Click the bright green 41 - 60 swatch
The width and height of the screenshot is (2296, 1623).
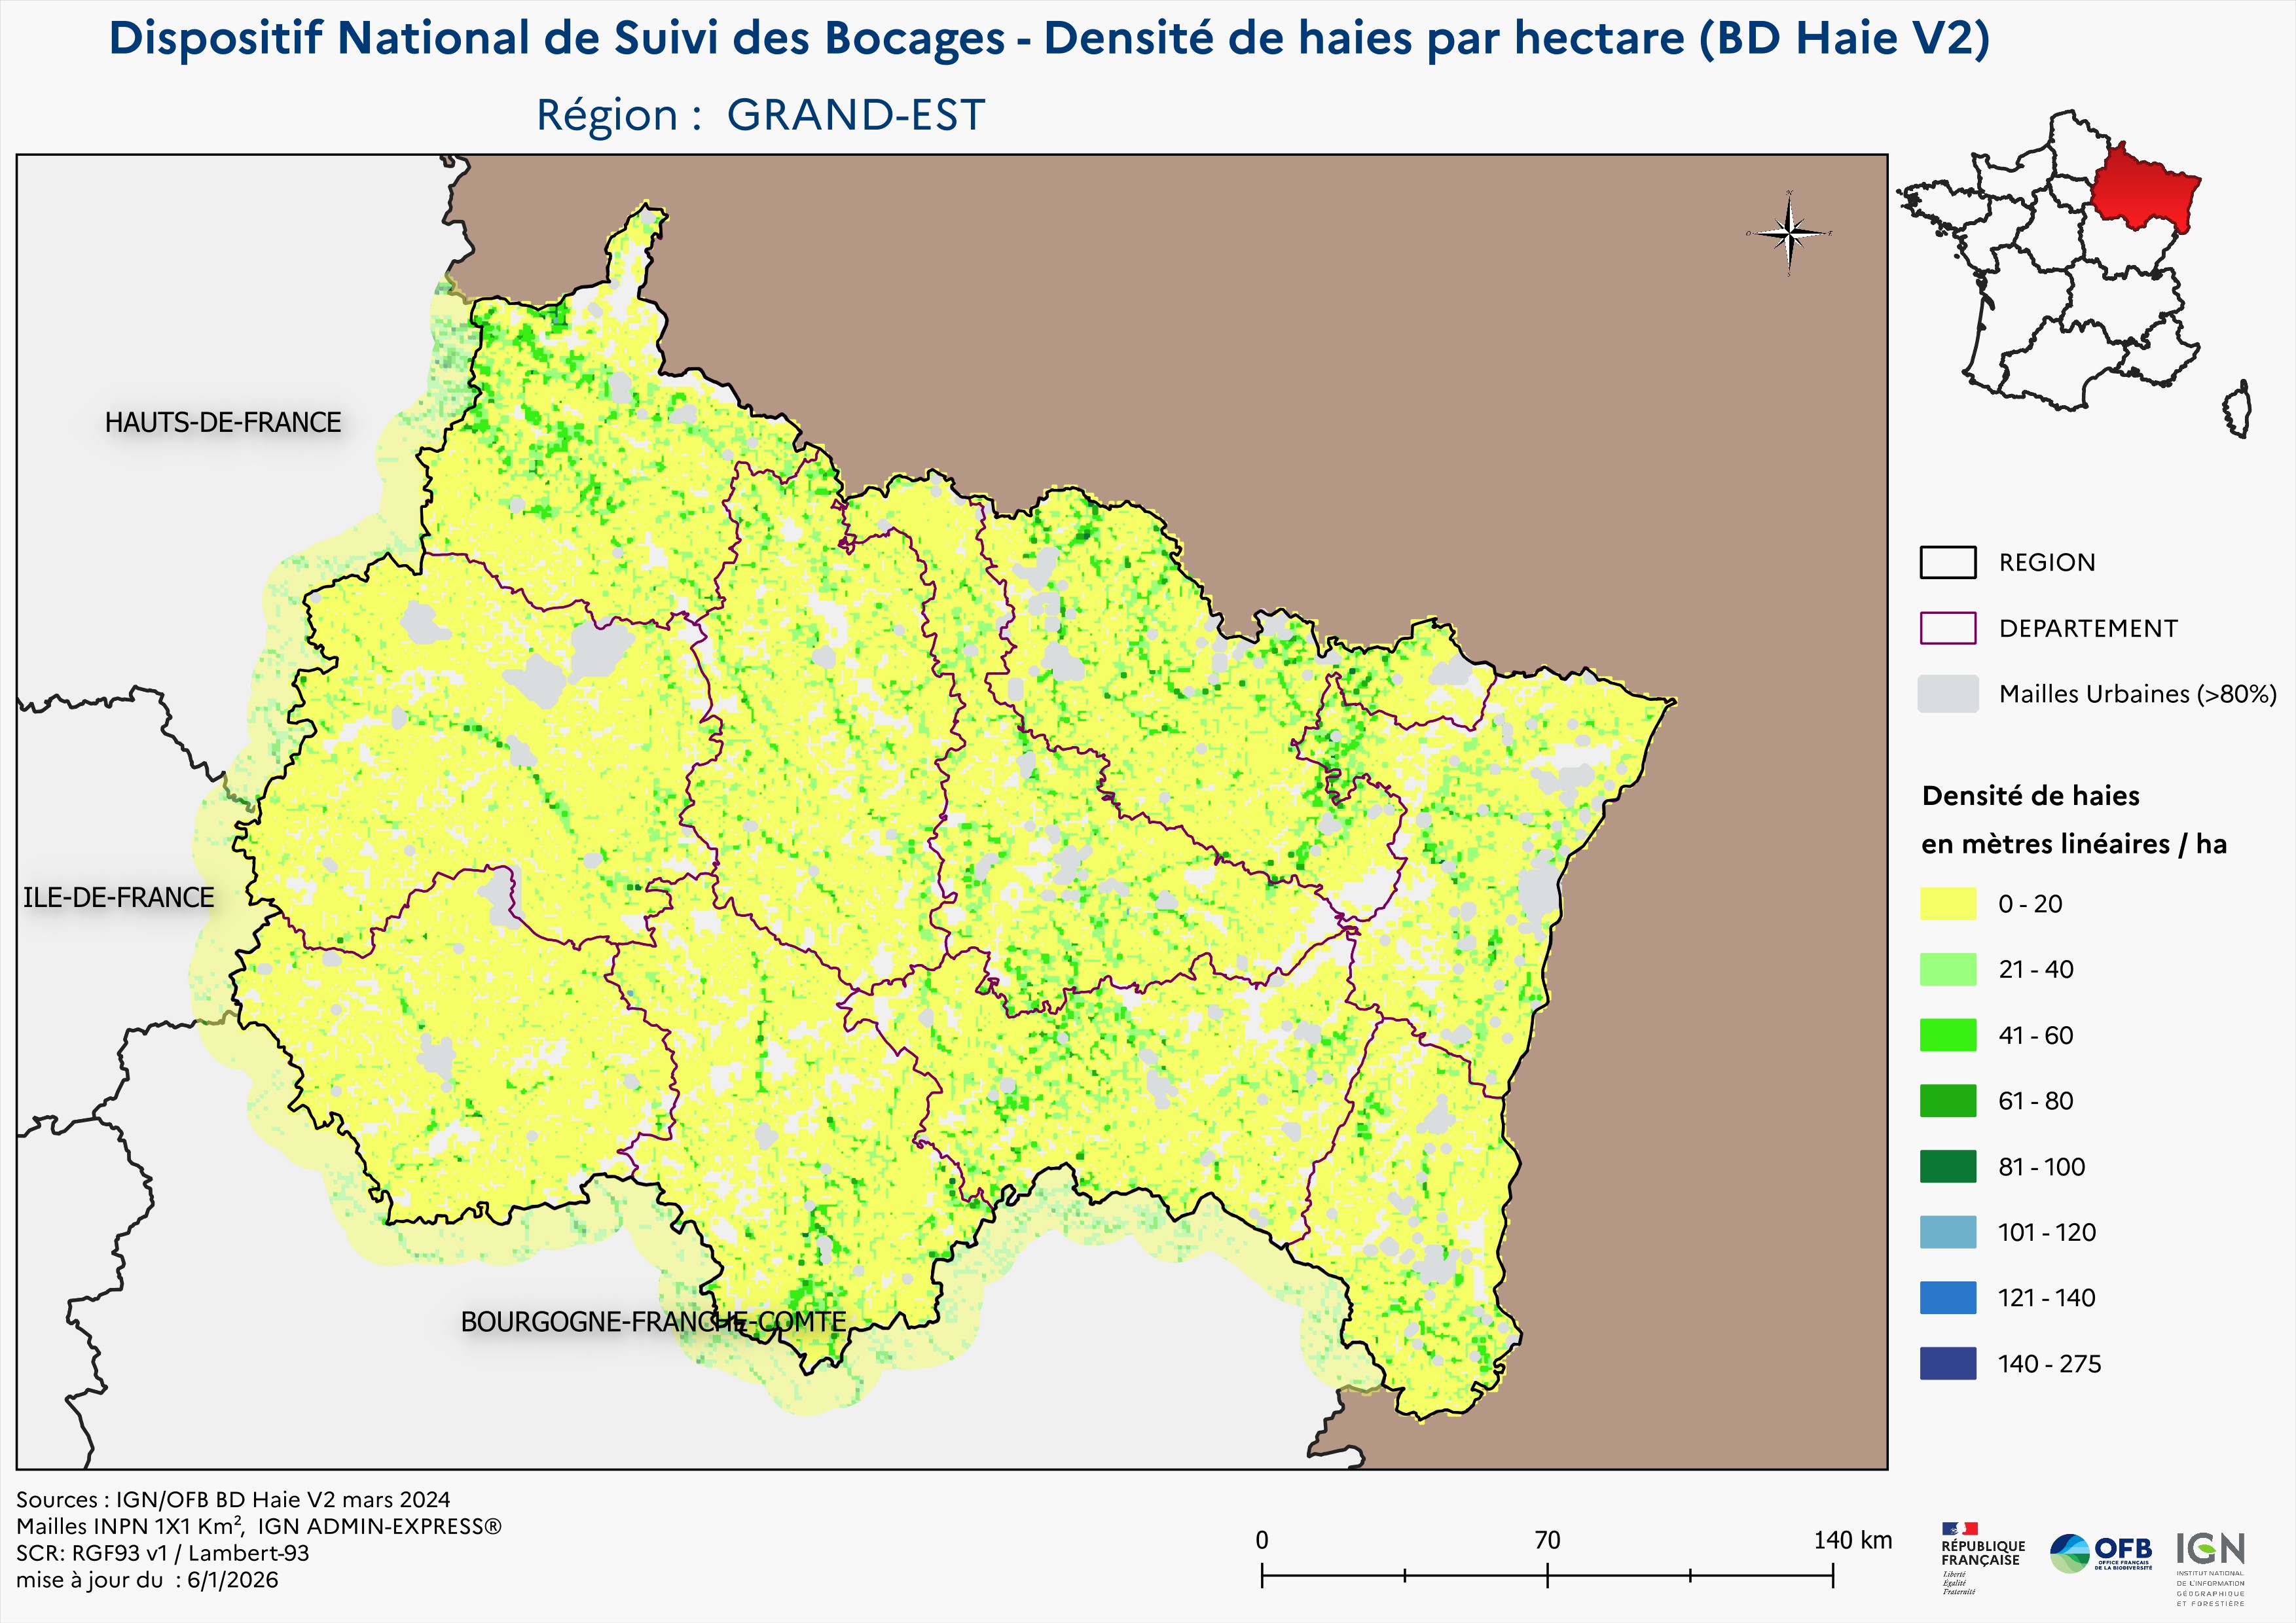[x=1947, y=1035]
